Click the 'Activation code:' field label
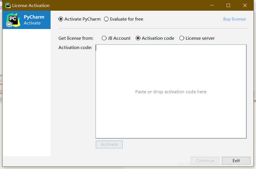The width and height of the screenshot is (256, 169). pyautogui.click(x=75, y=47)
